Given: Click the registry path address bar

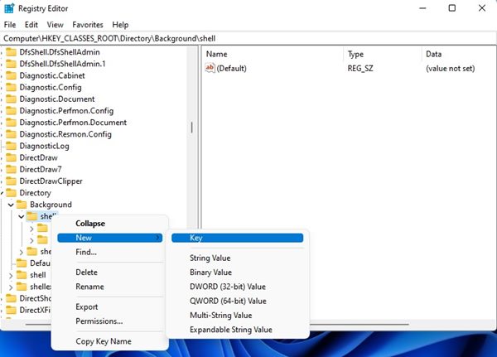Looking at the screenshot, I should 248,39.
